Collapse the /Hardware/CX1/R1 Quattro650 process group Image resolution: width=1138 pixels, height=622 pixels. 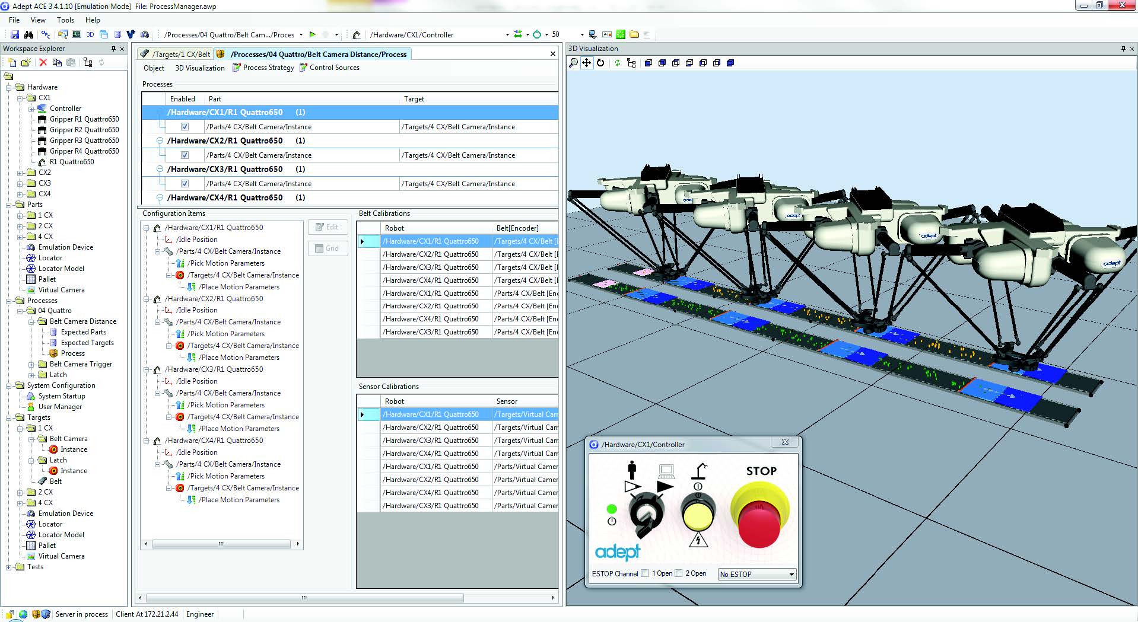pos(160,112)
